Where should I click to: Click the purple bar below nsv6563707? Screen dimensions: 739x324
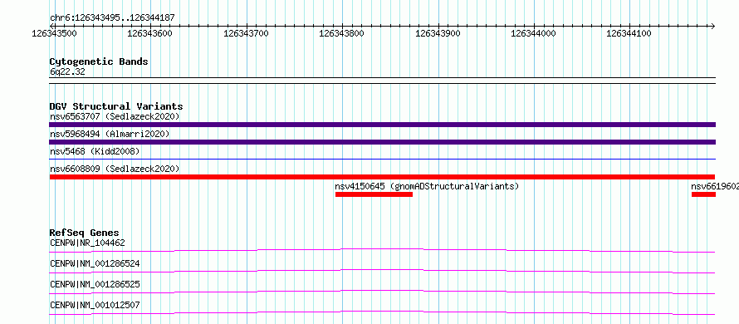click(382, 125)
